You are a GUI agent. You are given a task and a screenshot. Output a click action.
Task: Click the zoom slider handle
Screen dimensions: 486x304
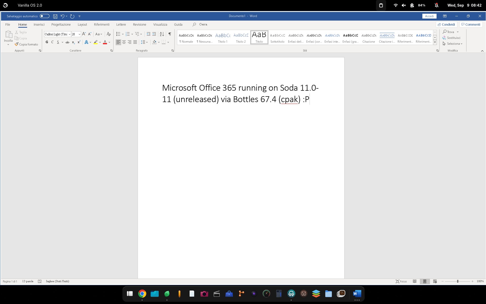coord(458,281)
